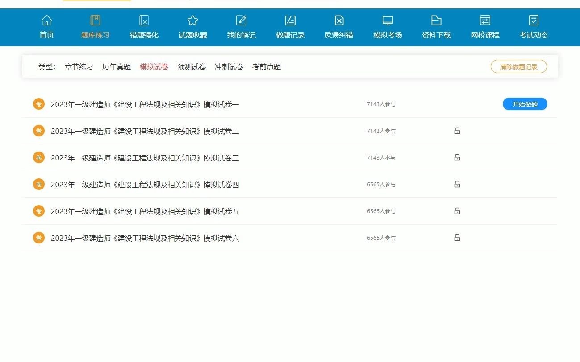Click lock icon for 模拟试卷五
The height and width of the screenshot is (362, 580).
pos(457,211)
